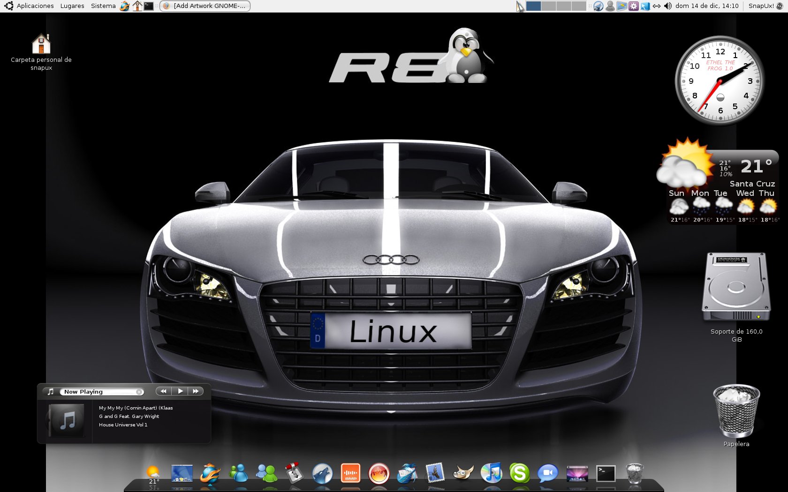
Task: Open the Soporte de 160,0 GiB drive
Action: pos(736,297)
